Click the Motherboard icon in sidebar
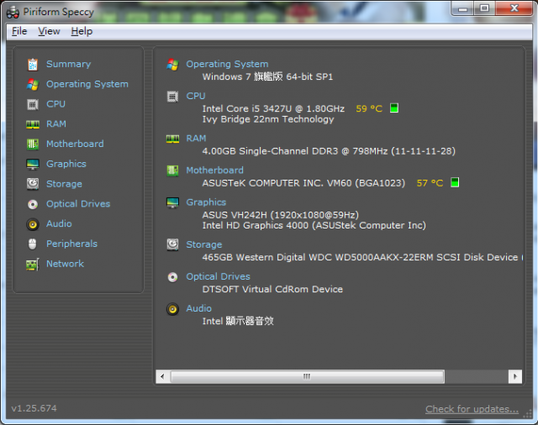 click(x=33, y=144)
